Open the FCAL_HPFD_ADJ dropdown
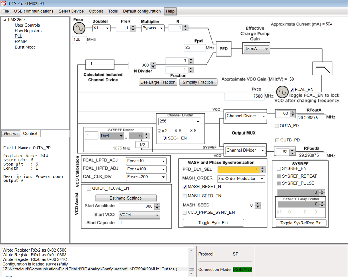The image size is (348, 277). [x=146, y=169]
